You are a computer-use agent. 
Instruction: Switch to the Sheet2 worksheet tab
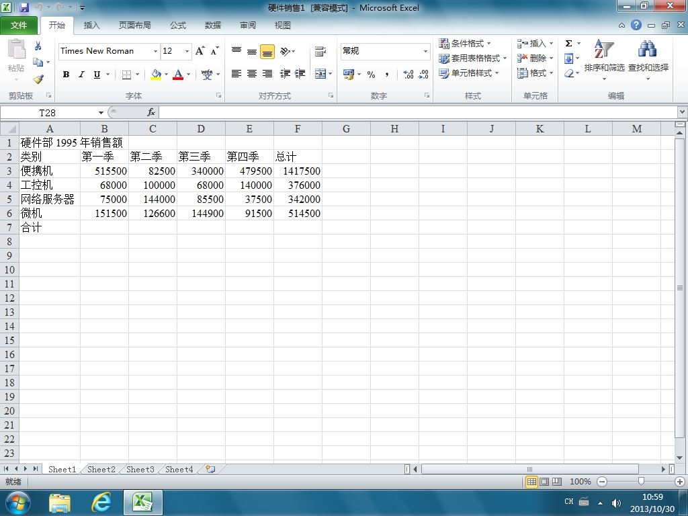click(101, 469)
